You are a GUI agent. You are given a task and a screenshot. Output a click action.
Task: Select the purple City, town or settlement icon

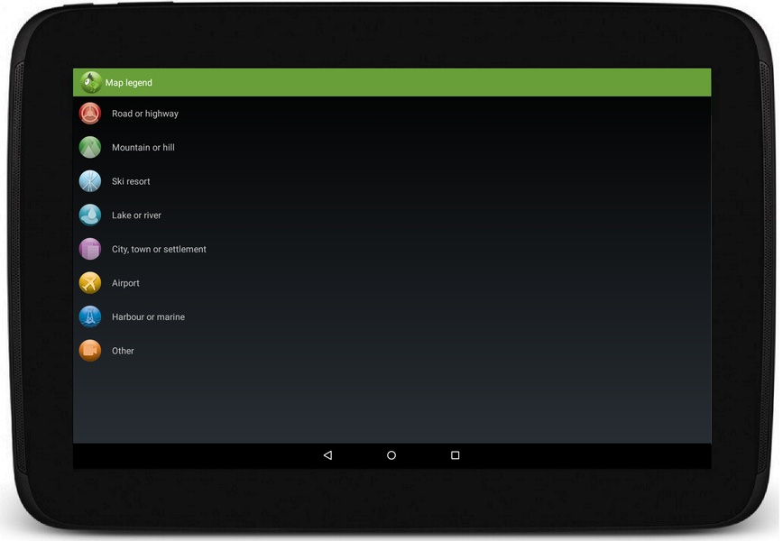tap(90, 249)
